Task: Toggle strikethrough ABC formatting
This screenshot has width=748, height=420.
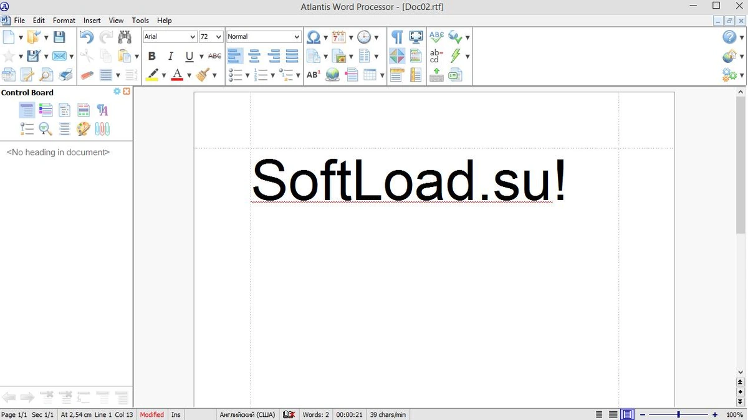Action: tap(214, 56)
